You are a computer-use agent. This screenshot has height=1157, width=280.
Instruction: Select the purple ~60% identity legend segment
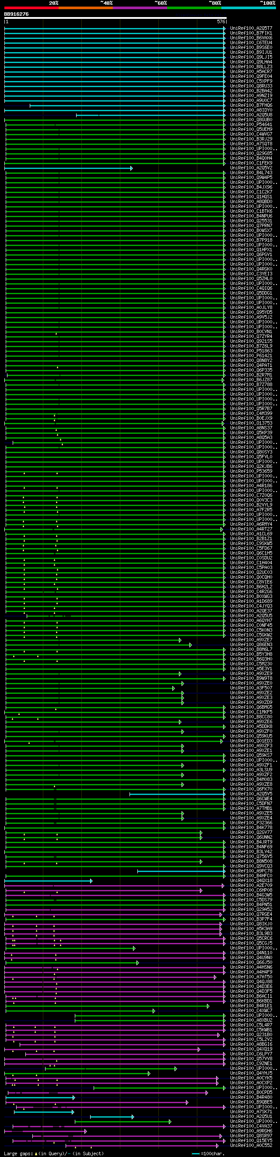pos(140,8)
